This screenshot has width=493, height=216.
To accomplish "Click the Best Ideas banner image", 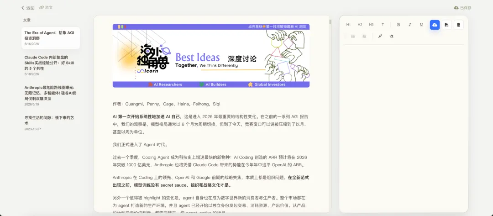I will point(211,56).
